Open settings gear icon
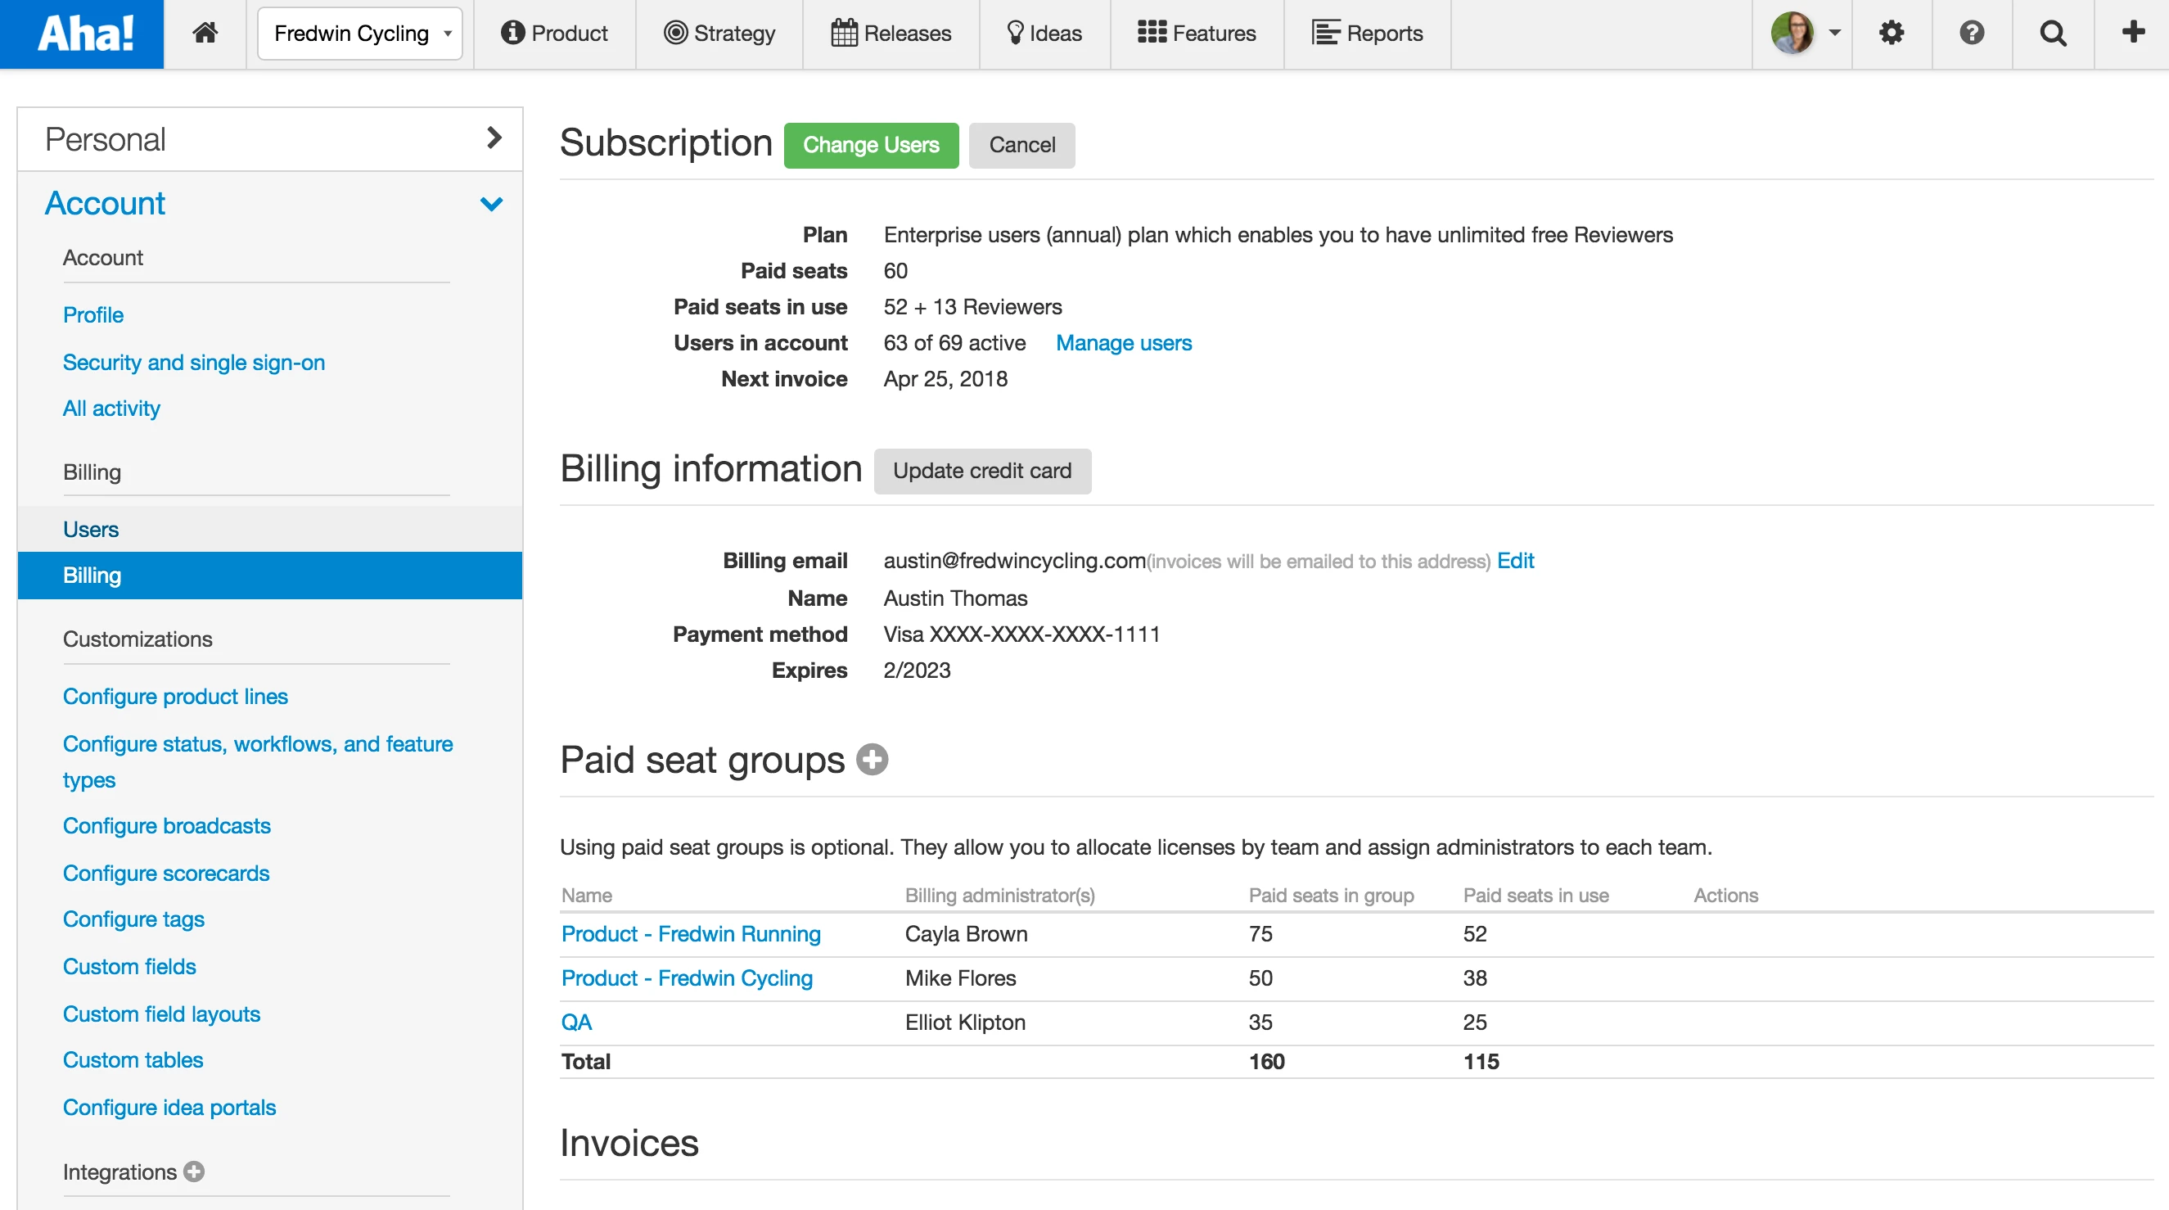The width and height of the screenshot is (2169, 1210). [1892, 34]
